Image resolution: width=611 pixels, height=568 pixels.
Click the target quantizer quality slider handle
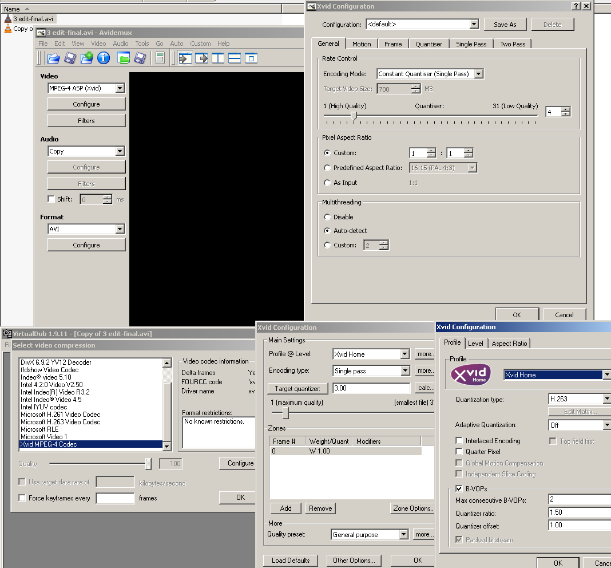(x=285, y=413)
